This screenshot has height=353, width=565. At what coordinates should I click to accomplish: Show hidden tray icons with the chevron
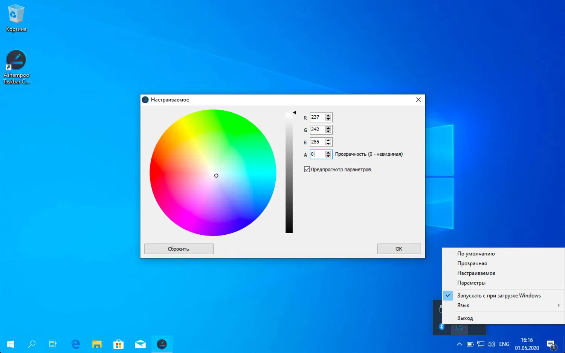(x=459, y=344)
